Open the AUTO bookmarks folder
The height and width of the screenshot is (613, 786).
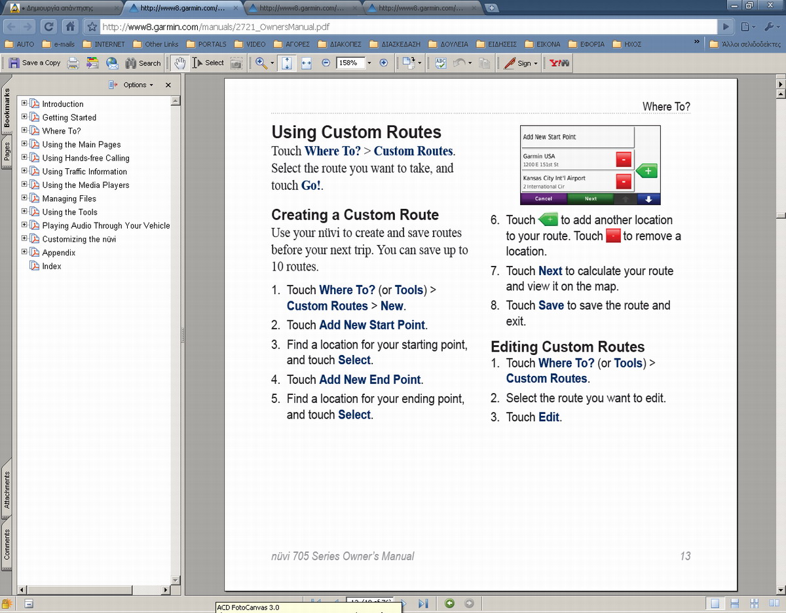[x=20, y=45]
